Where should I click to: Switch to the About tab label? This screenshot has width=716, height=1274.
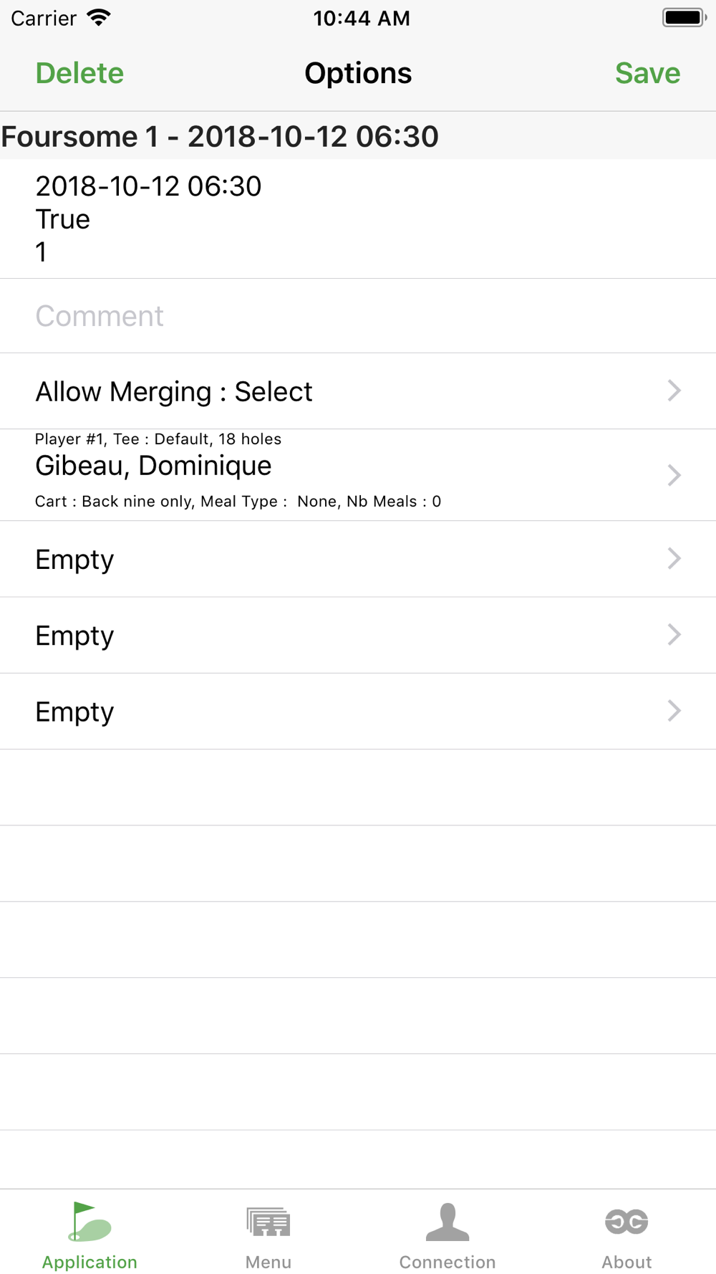(626, 1262)
